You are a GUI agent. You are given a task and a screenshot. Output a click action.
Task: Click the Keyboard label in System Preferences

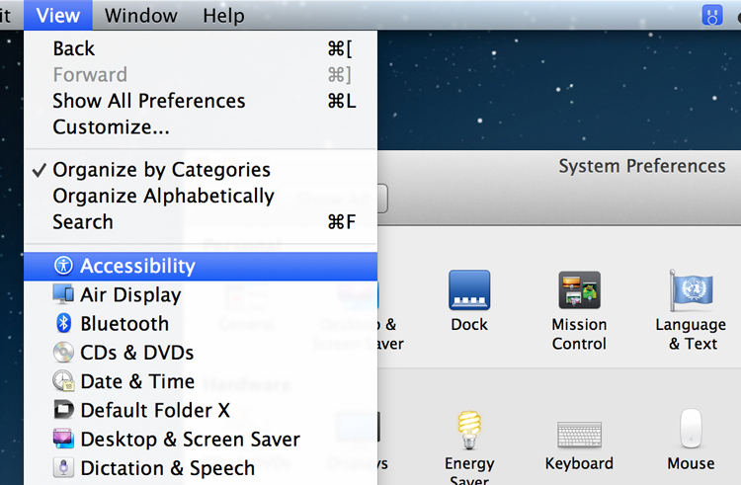coord(579,463)
